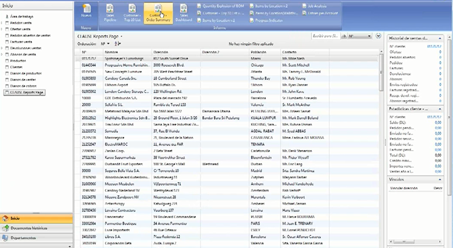Toggle sort direction A-Z icon
The image size is (453, 248).
pos(117,44)
